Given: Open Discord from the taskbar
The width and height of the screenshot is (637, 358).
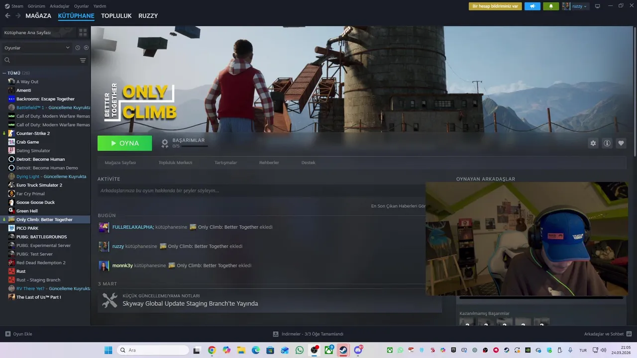Looking at the screenshot, I should pyautogui.click(x=358, y=350).
